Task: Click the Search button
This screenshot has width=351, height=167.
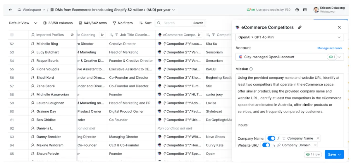Action: click(x=198, y=23)
